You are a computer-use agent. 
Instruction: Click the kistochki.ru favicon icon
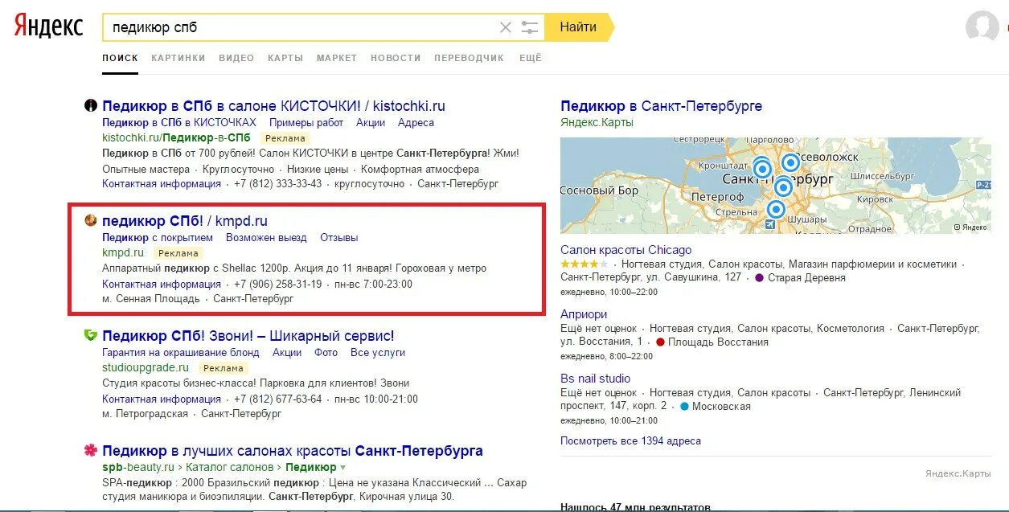pos(91,105)
